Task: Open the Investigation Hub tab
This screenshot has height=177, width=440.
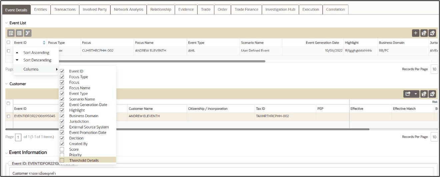Action: (x=280, y=9)
